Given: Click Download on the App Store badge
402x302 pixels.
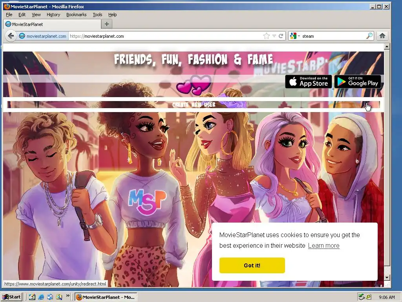Looking at the screenshot, I should [309, 82].
